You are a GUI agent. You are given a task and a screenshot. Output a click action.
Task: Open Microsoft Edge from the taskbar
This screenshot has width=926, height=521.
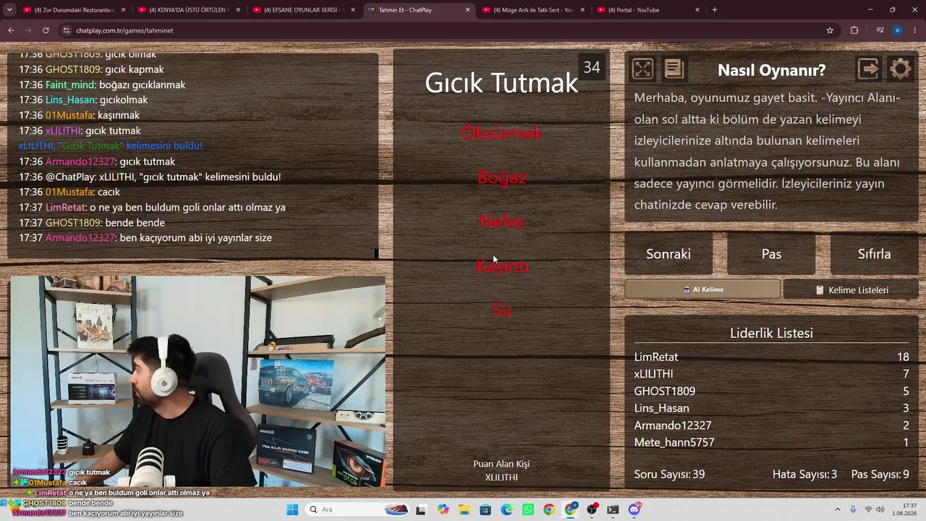coord(506,509)
